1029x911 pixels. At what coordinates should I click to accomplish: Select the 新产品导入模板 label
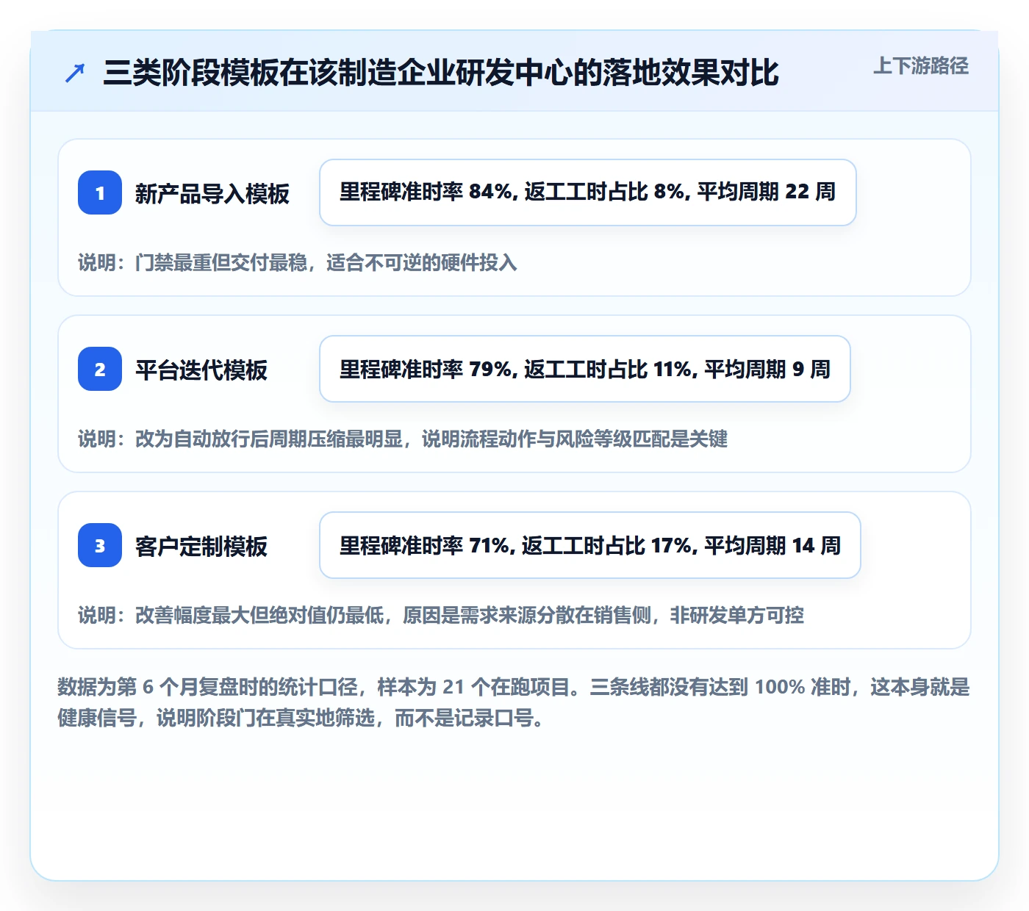[x=212, y=193]
